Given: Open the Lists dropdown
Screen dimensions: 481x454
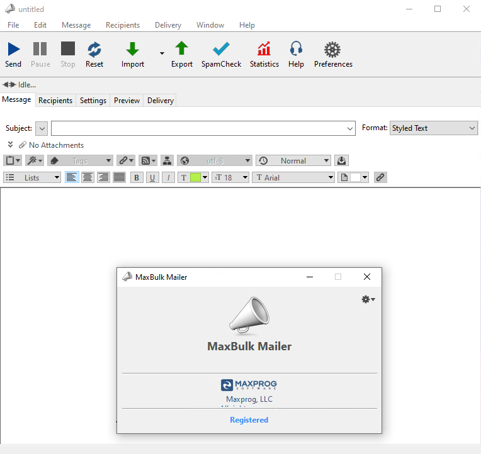Looking at the screenshot, I should 32,177.
